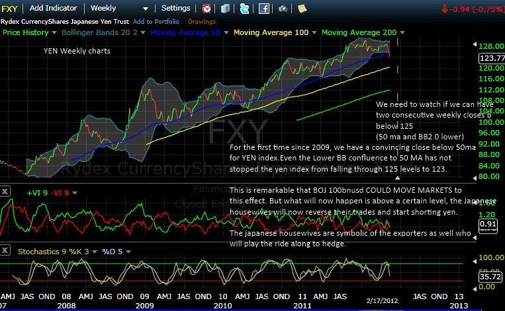Expand the +VI 9 -VI 9 dropdown
The height and width of the screenshot is (311, 505).
pos(75,193)
